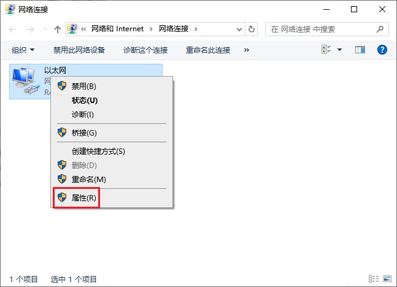Open the view options dropdown arrow
Screen dimensions: 397x287
[x=339, y=50]
